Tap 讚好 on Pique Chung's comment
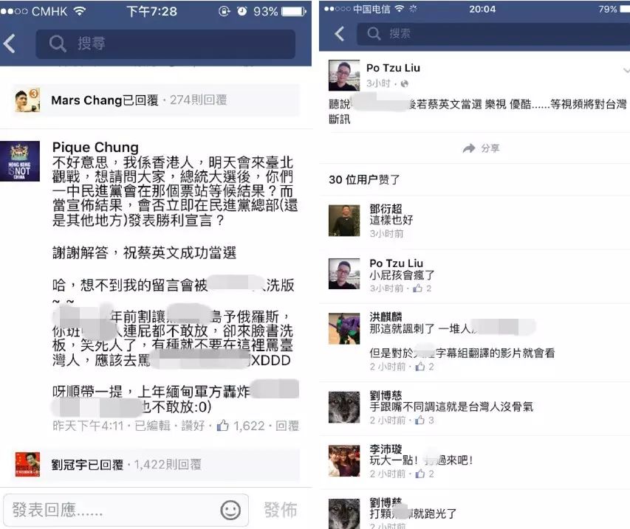The width and height of the screenshot is (630, 529). (193, 426)
